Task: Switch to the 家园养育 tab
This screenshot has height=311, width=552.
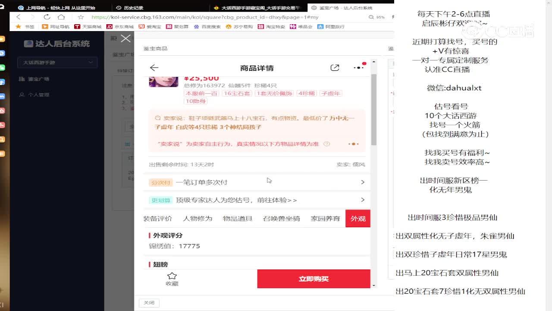Action: point(326,219)
